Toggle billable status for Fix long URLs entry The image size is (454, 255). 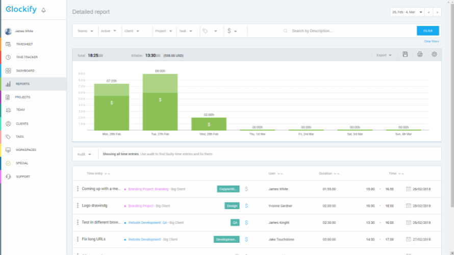coord(246,239)
